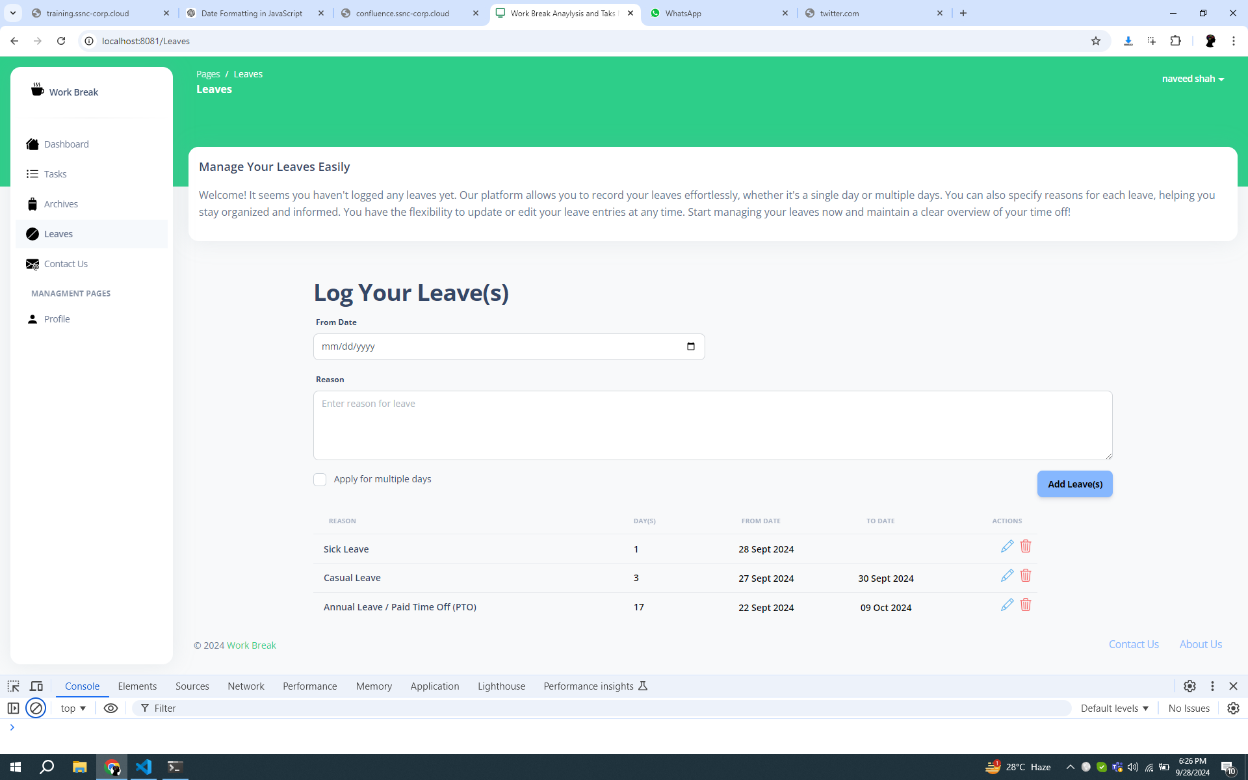Click the DevTools inspect element icon
The image size is (1248, 780).
click(13, 686)
